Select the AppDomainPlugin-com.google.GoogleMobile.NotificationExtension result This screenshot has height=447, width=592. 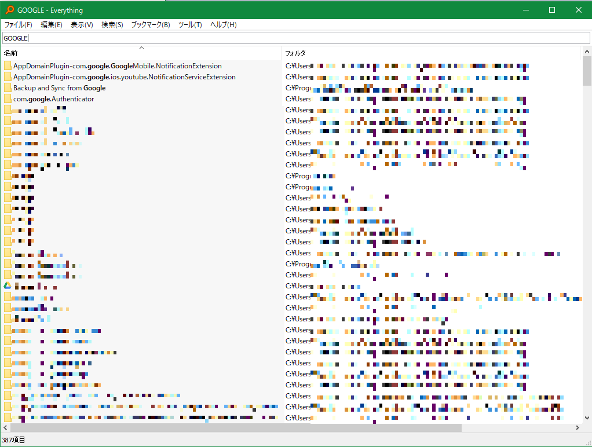(x=118, y=66)
